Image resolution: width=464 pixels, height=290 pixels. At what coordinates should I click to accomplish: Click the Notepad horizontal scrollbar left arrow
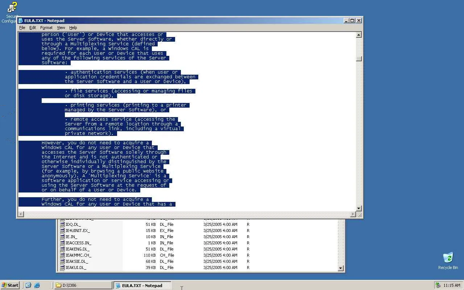click(x=21, y=214)
